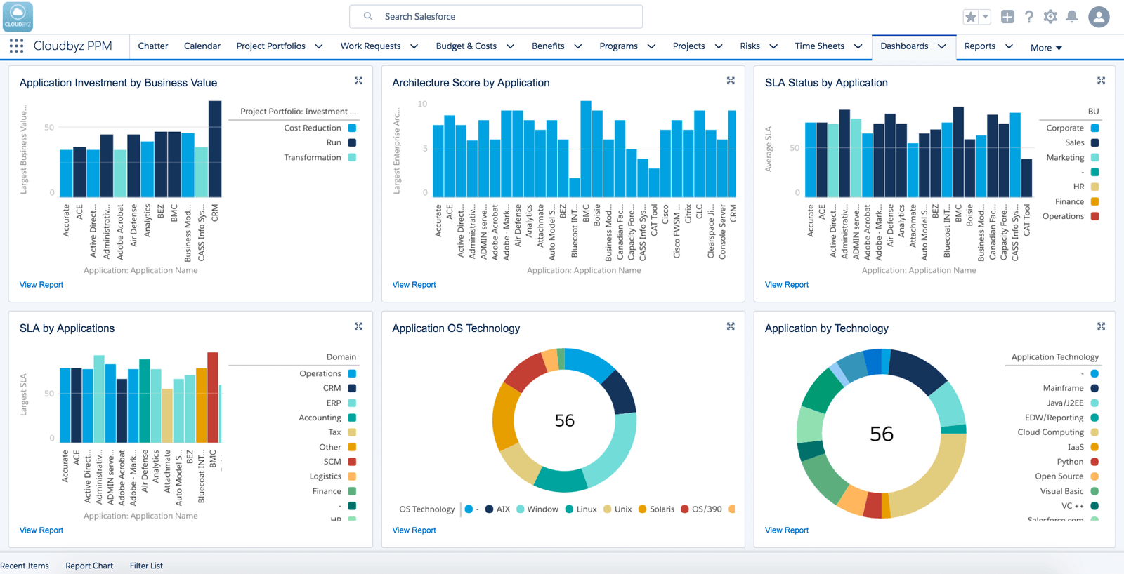Image resolution: width=1124 pixels, height=574 pixels.
Task: Expand the SLA Status by Application chart
Action: pos(1101,81)
